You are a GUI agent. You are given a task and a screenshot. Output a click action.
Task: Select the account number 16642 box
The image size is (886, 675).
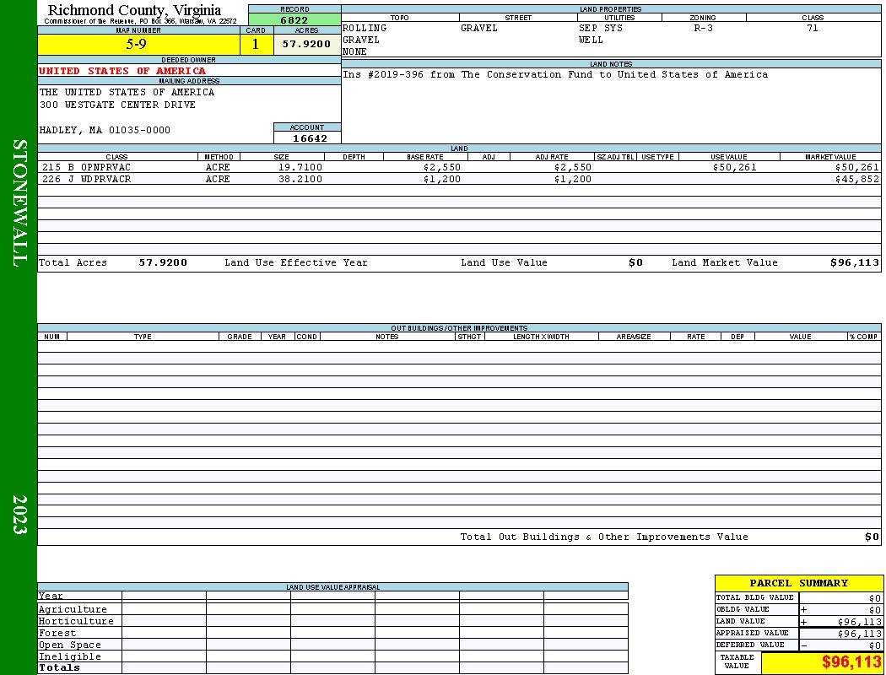point(307,138)
